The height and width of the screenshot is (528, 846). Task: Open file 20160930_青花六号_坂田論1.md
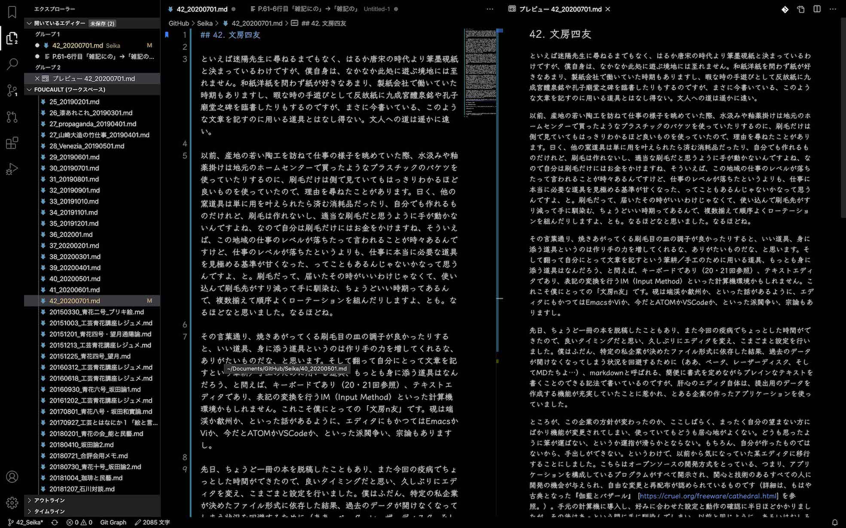(x=95, y=389)
